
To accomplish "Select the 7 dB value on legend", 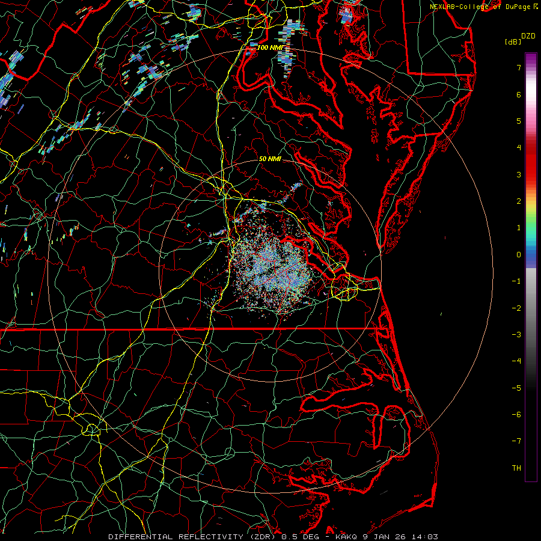I will (x=519, y=67).
